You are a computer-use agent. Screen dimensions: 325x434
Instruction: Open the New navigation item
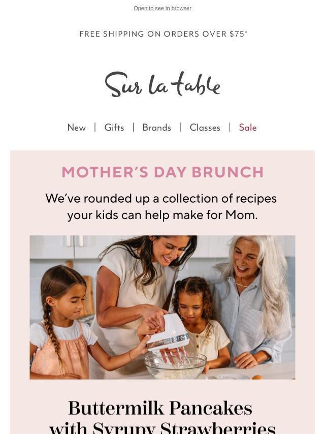pyautogui.click(x=77, y=128)
